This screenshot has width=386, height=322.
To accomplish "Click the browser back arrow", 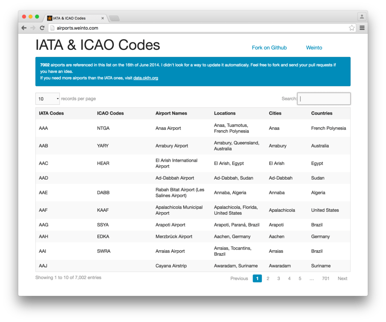I will [x=24, y=28].
